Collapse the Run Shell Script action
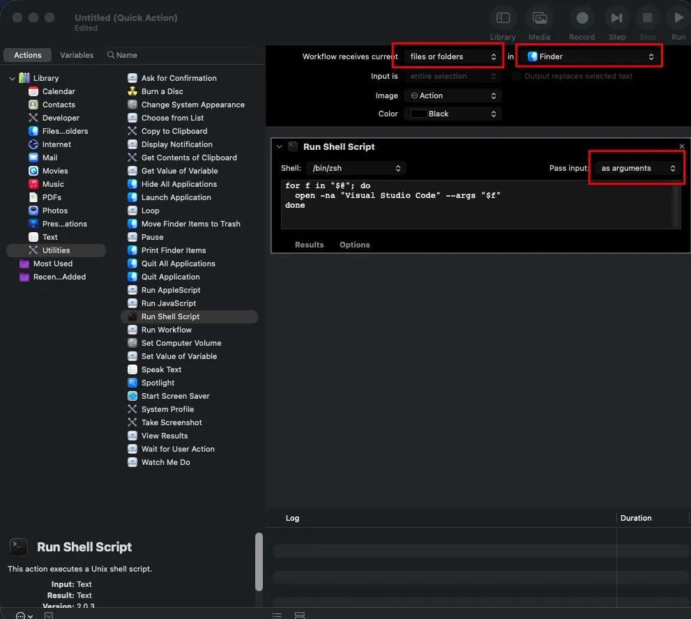Image resolution: width=691 pixels, height=619 pixels. click(x=279, y=146)
